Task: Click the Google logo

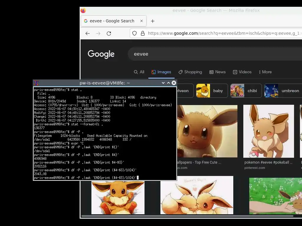Action: [101, 54]
